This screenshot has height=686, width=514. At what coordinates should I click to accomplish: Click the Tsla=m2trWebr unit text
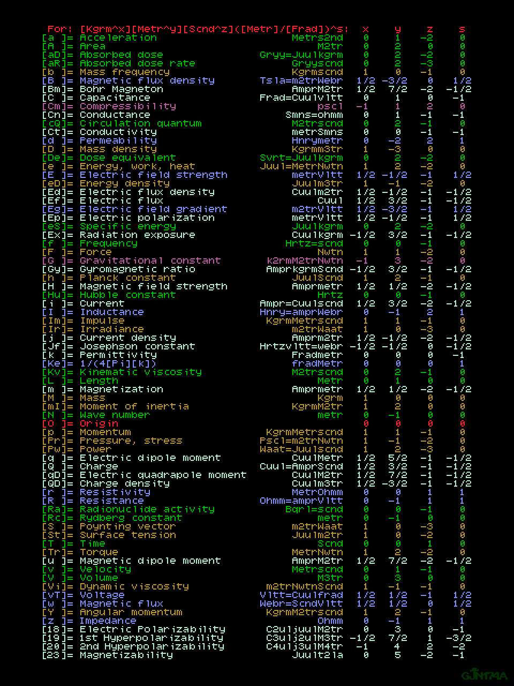(301, 80)
